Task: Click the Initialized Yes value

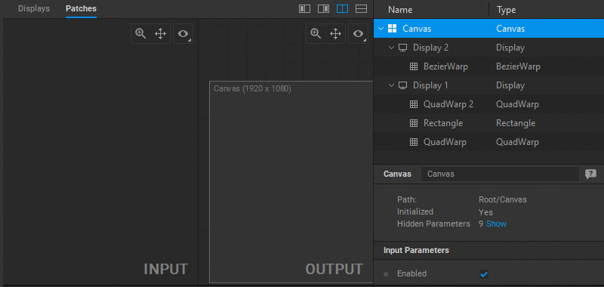Action: coord(485,212)
